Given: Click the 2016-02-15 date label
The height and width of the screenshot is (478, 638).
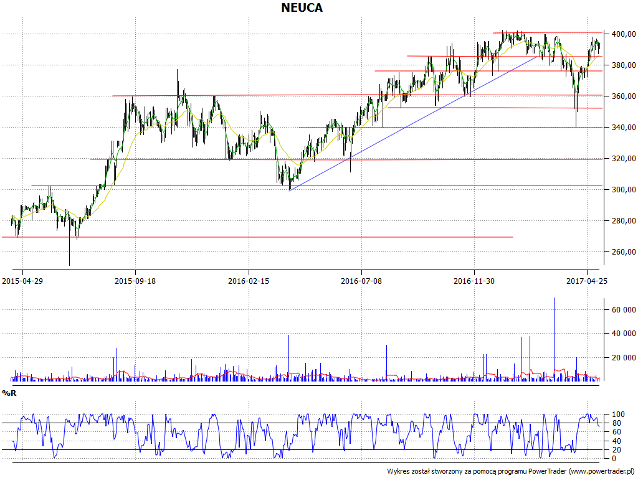Looking at the screenshot, I should coord(248,281).
